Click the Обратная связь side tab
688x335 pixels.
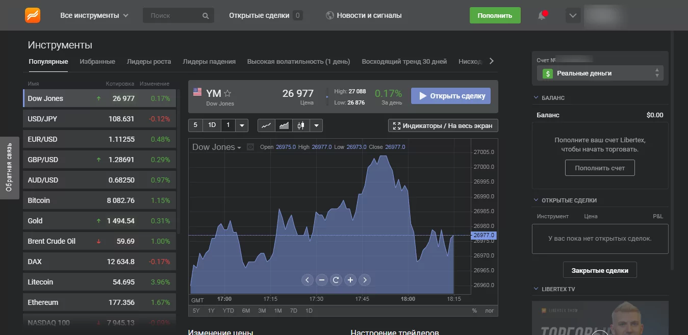point(9,168)
